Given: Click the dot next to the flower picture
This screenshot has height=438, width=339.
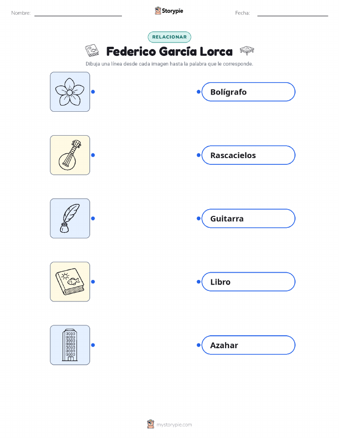Looking at the screenshot, I should pyautogui.click(x=93, y=92).
